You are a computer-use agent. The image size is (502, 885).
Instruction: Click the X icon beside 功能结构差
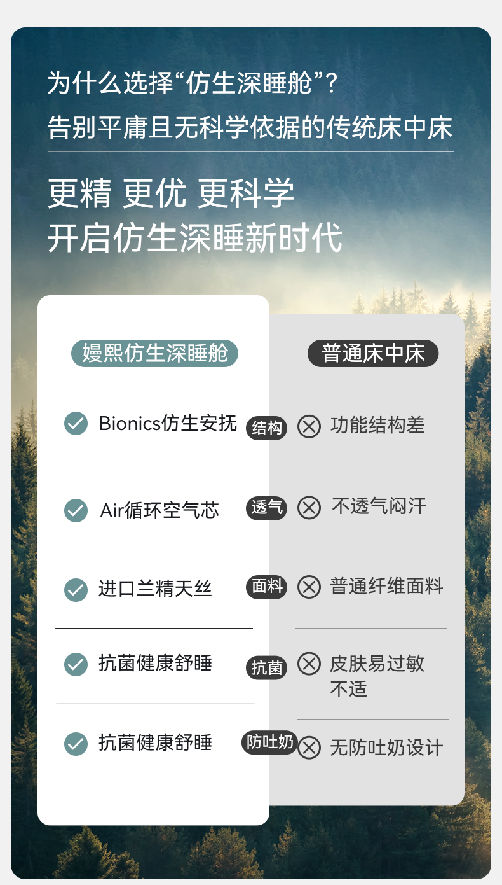pos(309,426)
